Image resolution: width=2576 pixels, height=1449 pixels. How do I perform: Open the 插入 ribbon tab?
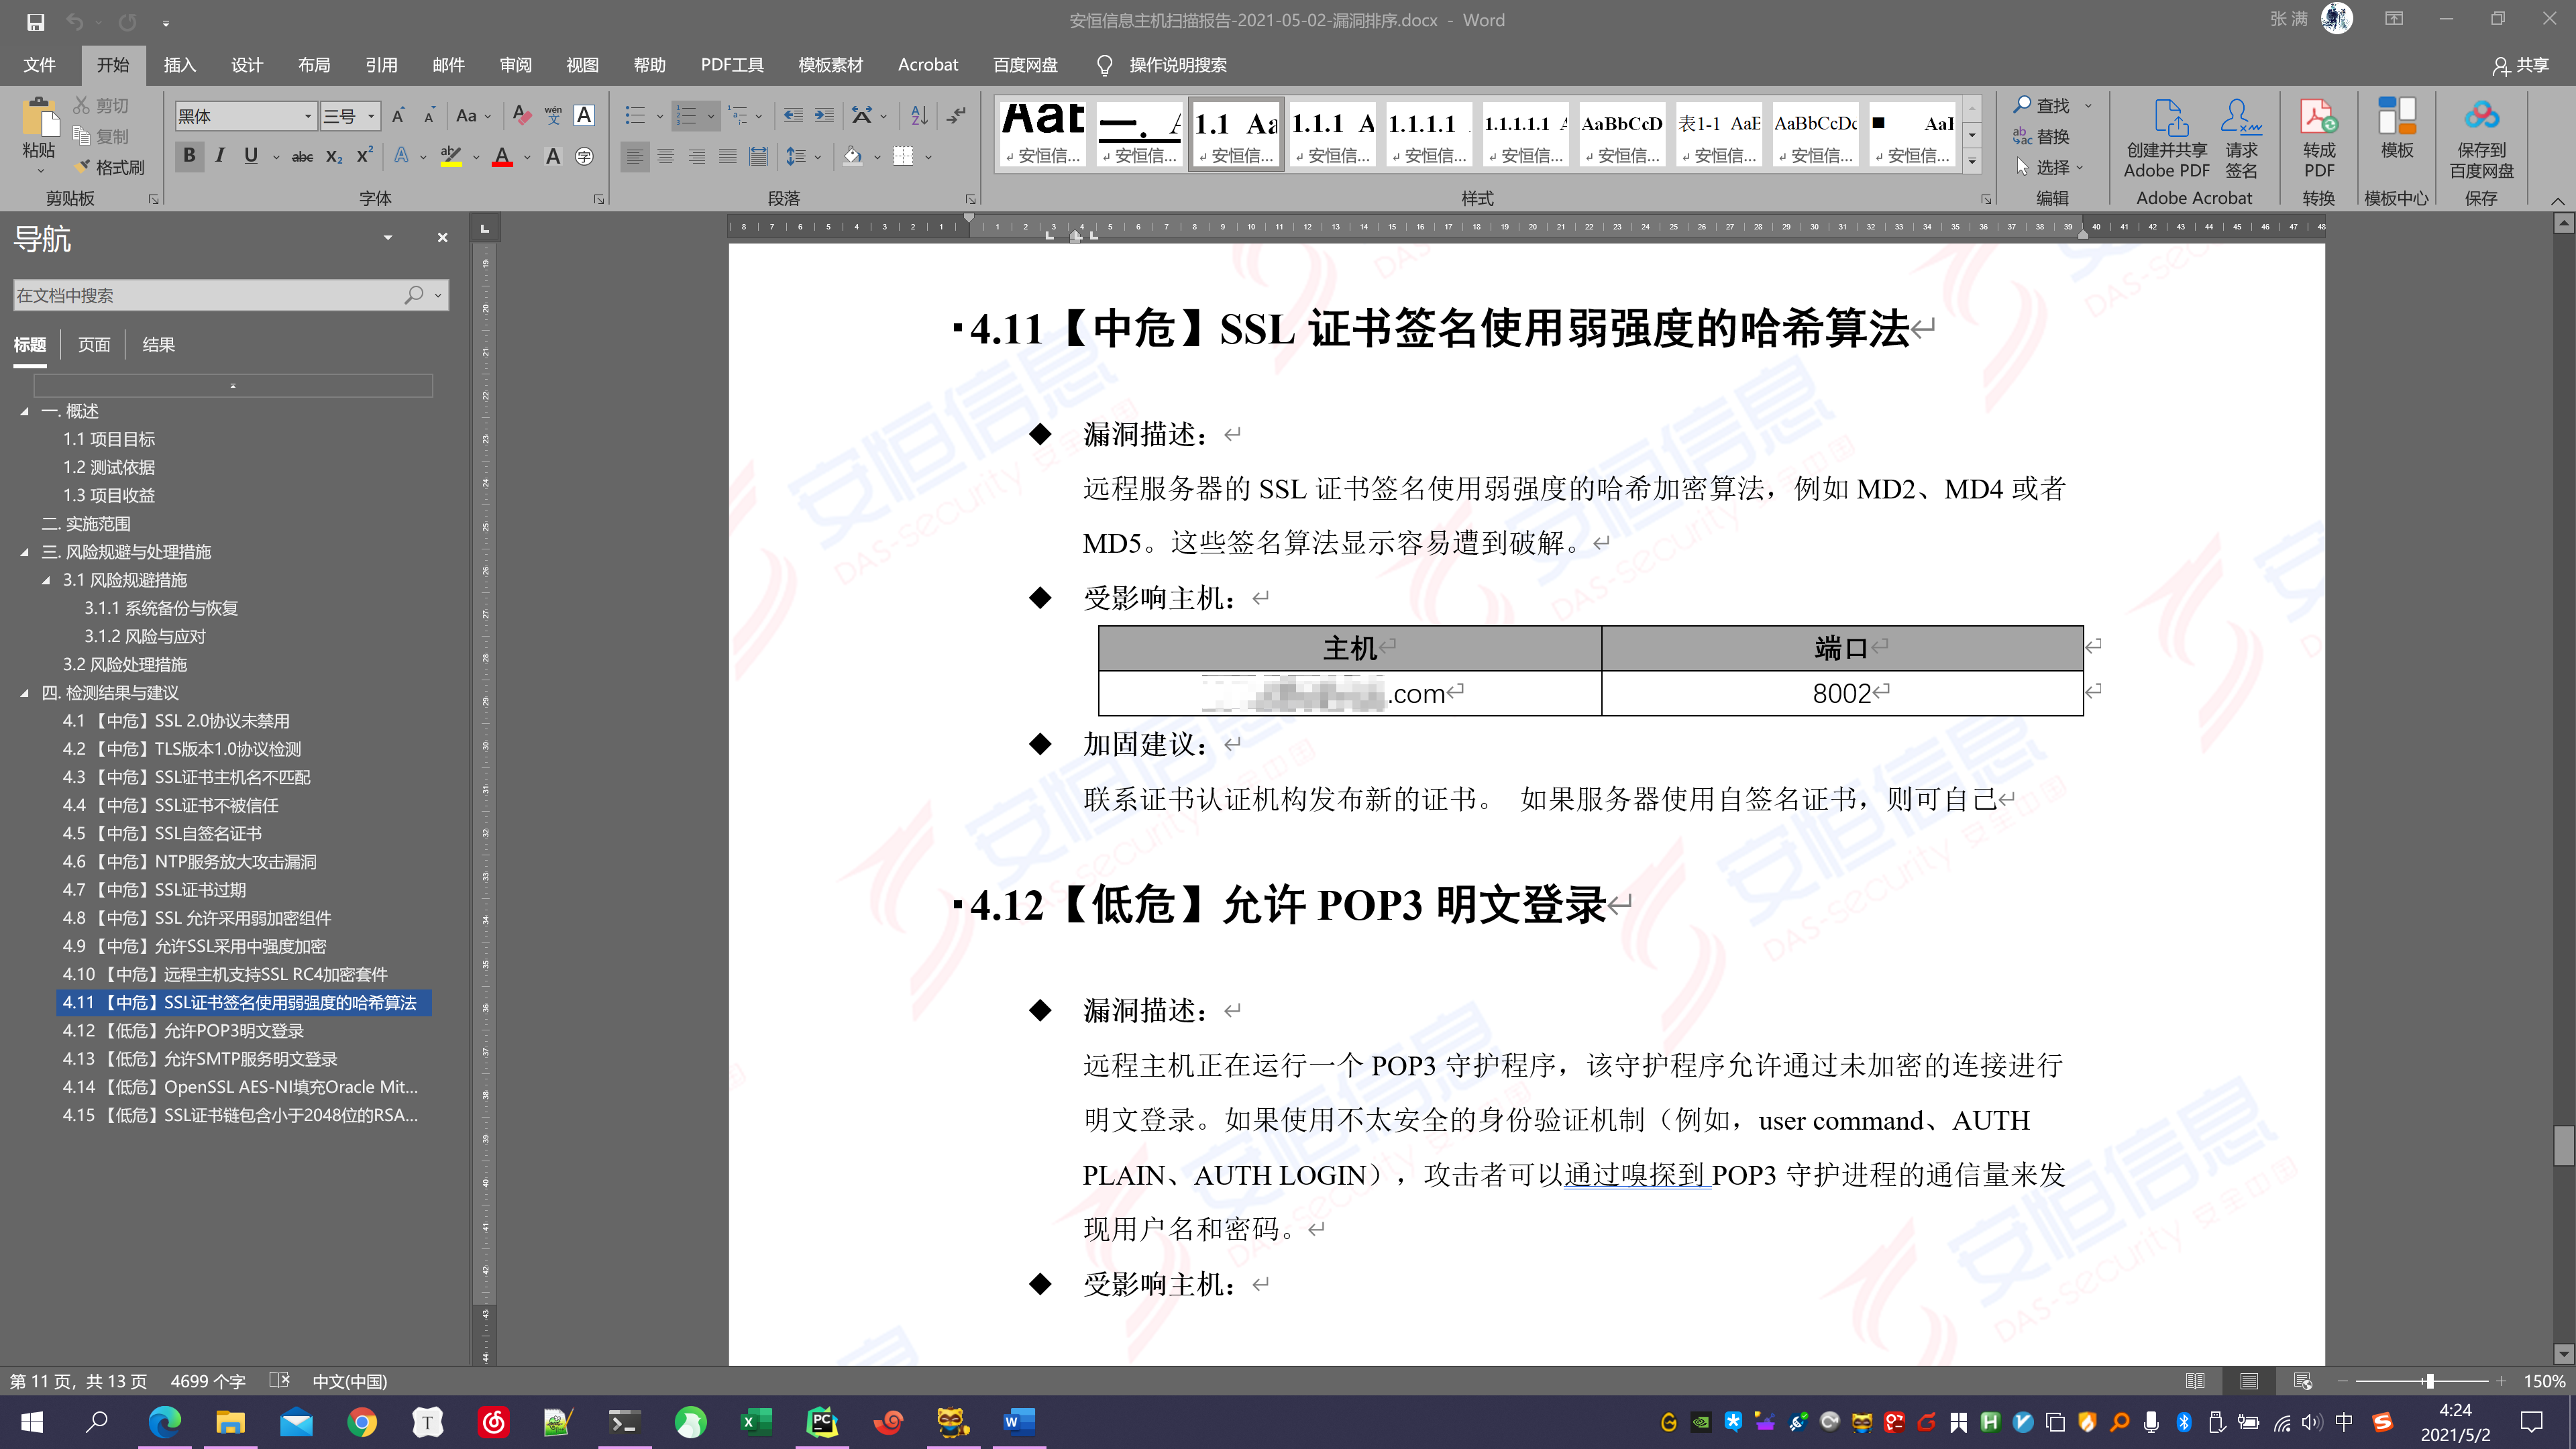tap(179, 65)
